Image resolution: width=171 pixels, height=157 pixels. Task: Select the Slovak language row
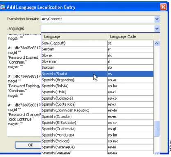coord(97,55)
